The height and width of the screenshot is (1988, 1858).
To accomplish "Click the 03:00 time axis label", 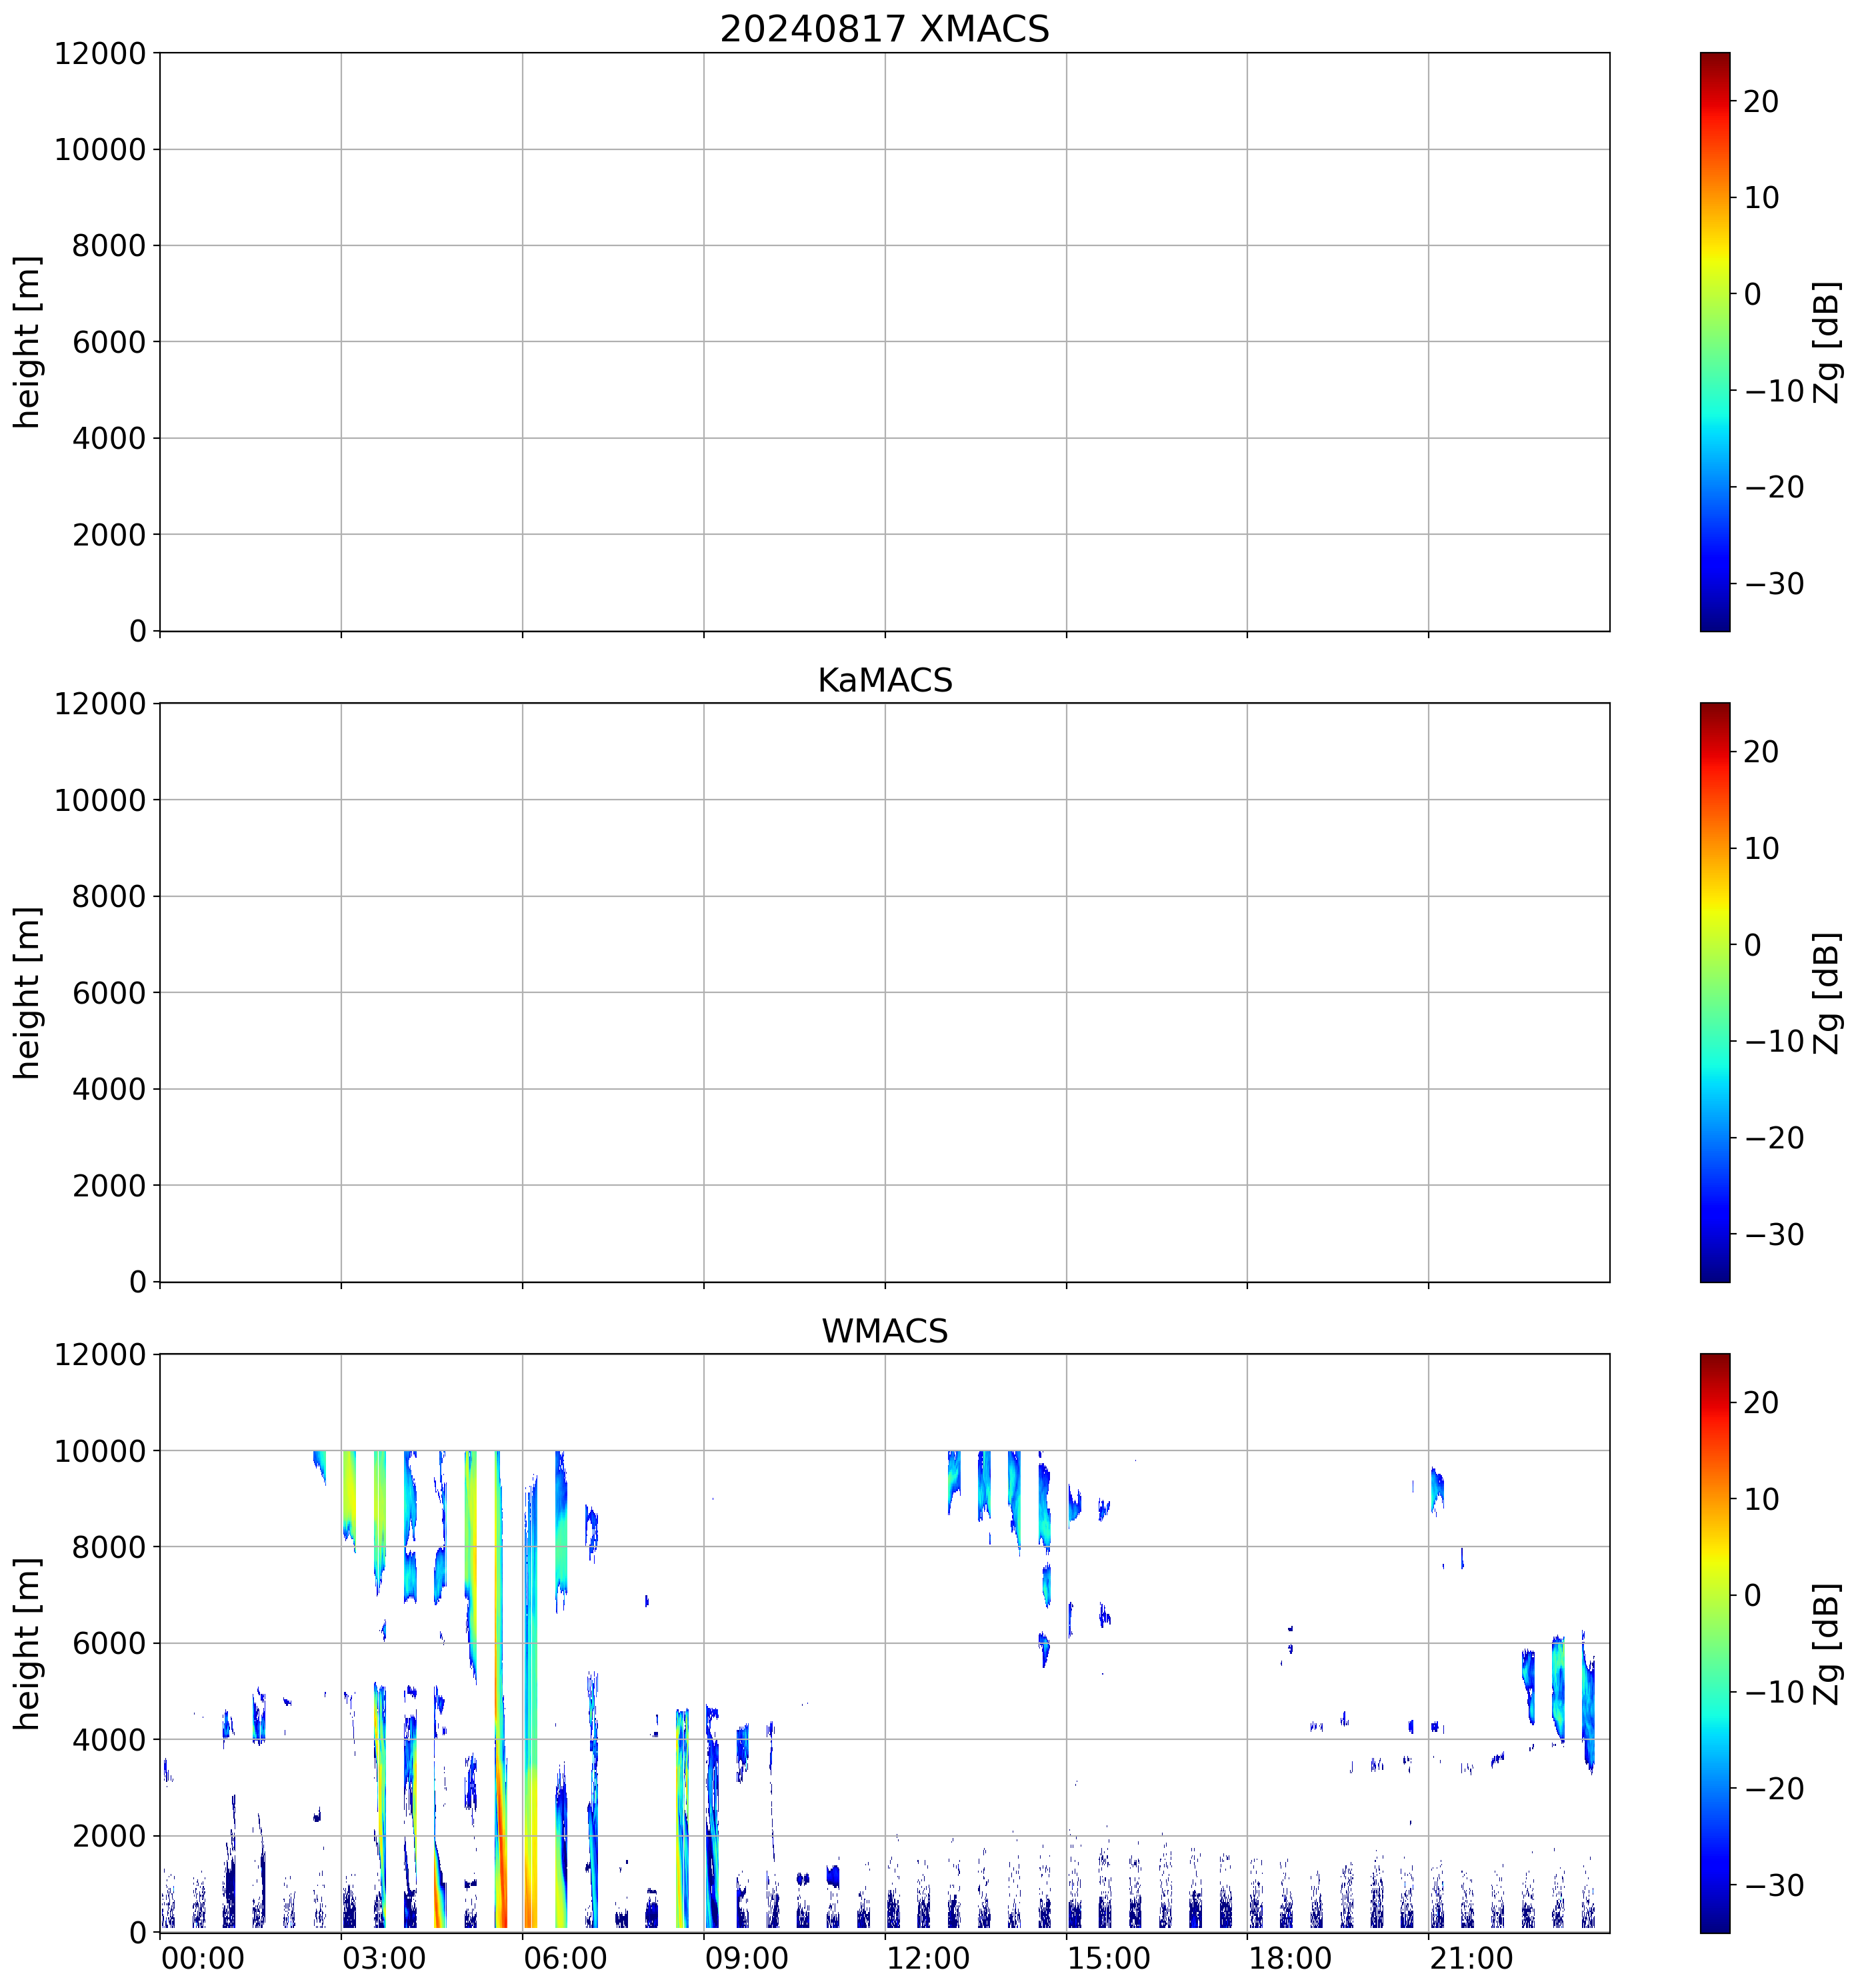I will tap(384, 1958).
